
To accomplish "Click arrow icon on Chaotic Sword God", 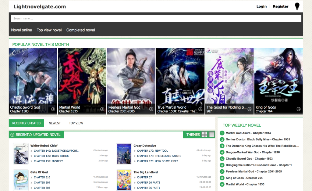I will pos(53,109).
